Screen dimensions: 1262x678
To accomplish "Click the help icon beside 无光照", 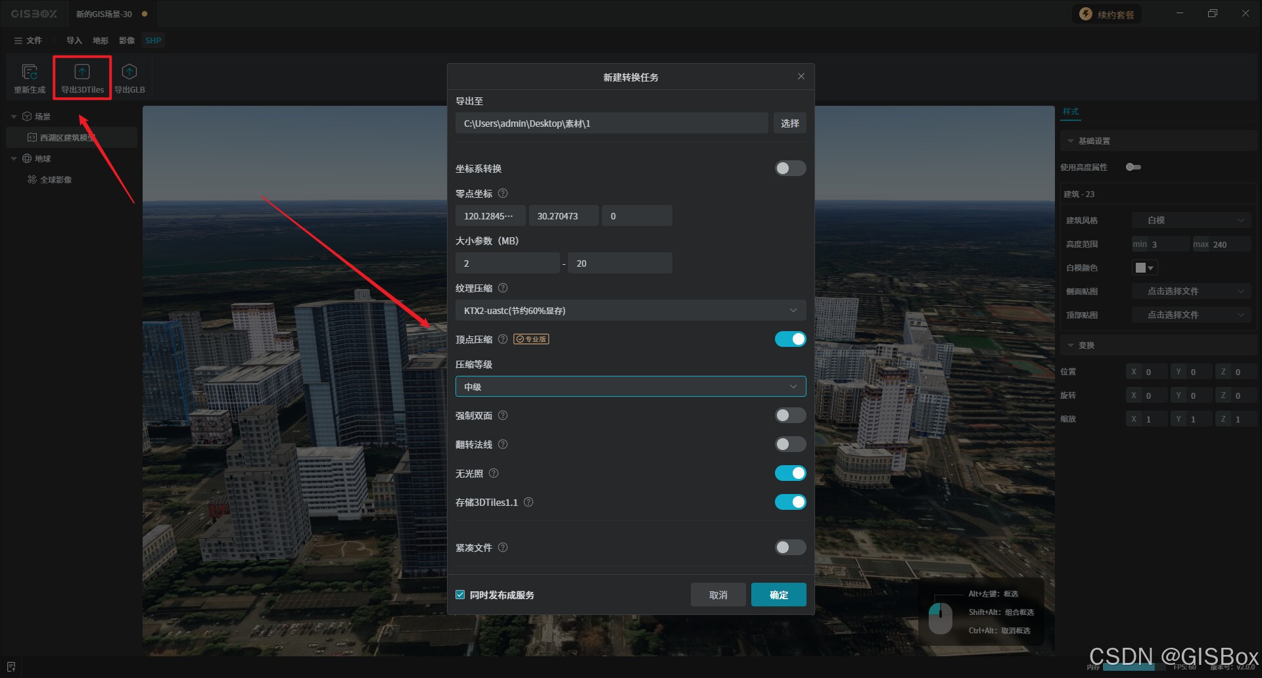I will click(x=494, y=474).
